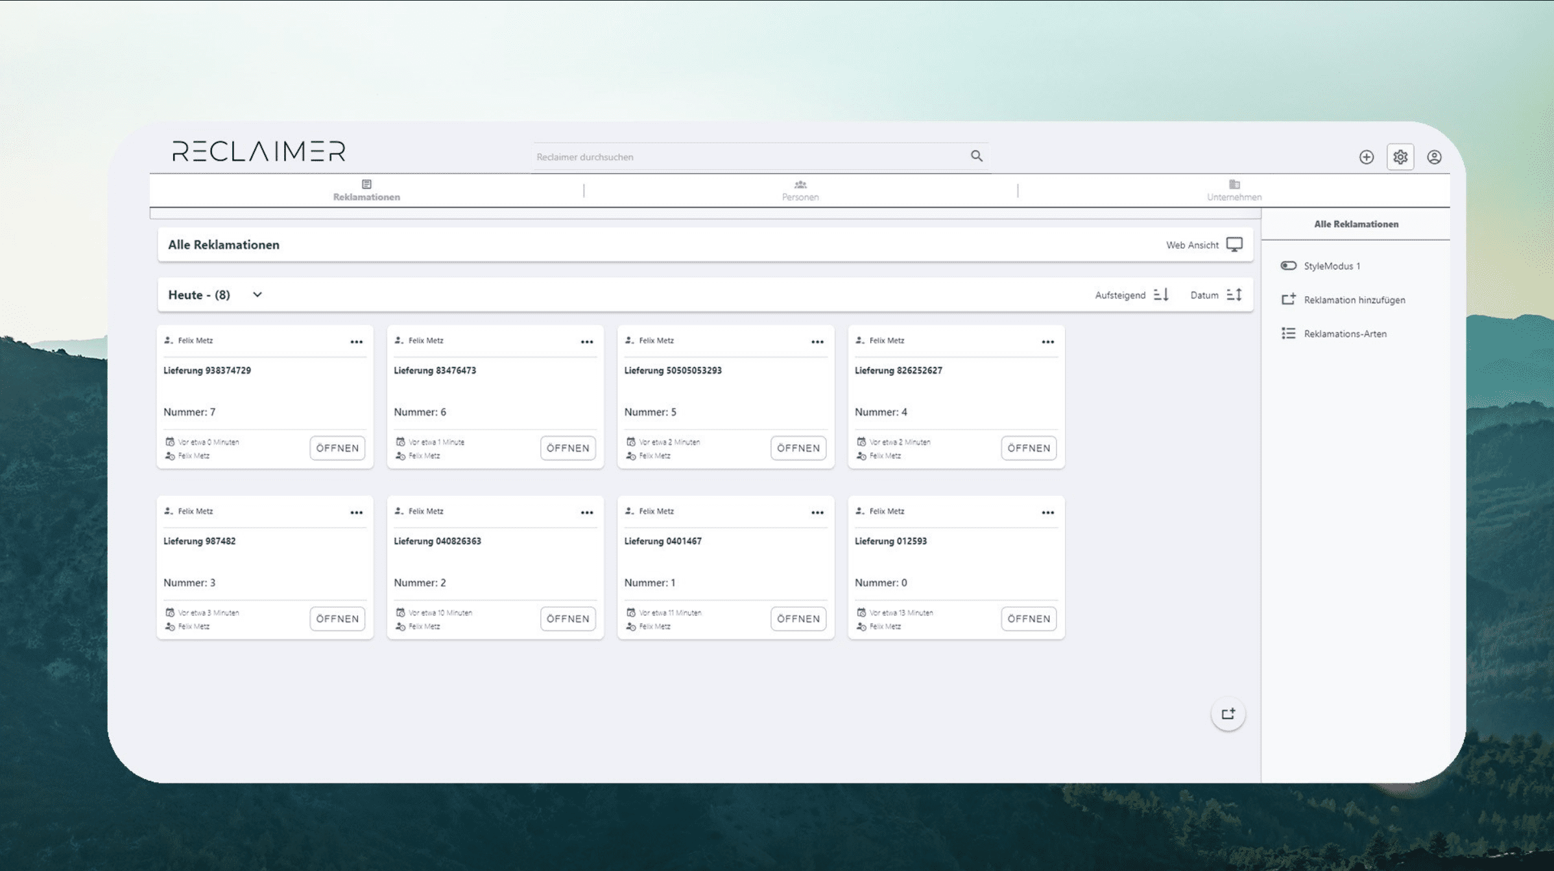This screenshot has height=871, width=1554.
Task: Open three-dot menu on Lieferung 50505053293 card
Action: coord(817,342)
